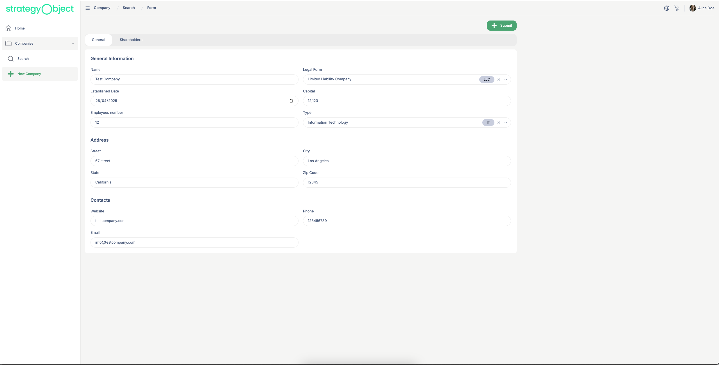Go to Search in the breadcrumb
Screen dimensions: 719x365
point(129,8)
